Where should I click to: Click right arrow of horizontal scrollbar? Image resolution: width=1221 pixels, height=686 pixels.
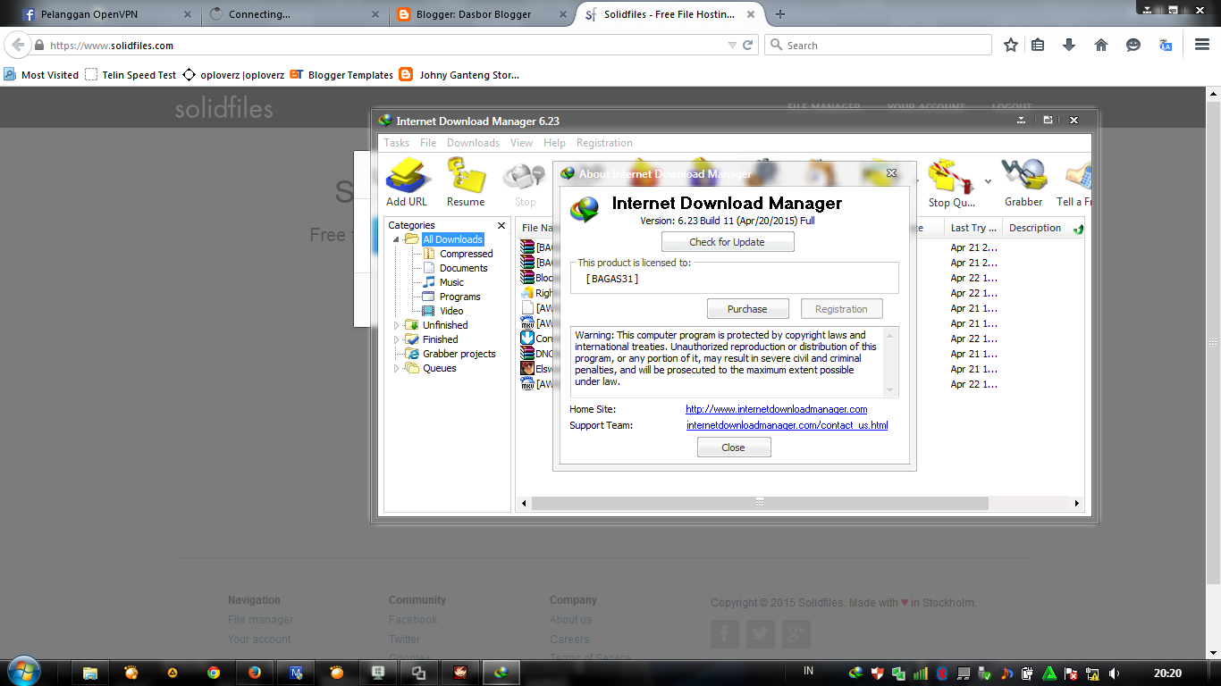(1077, 504)
